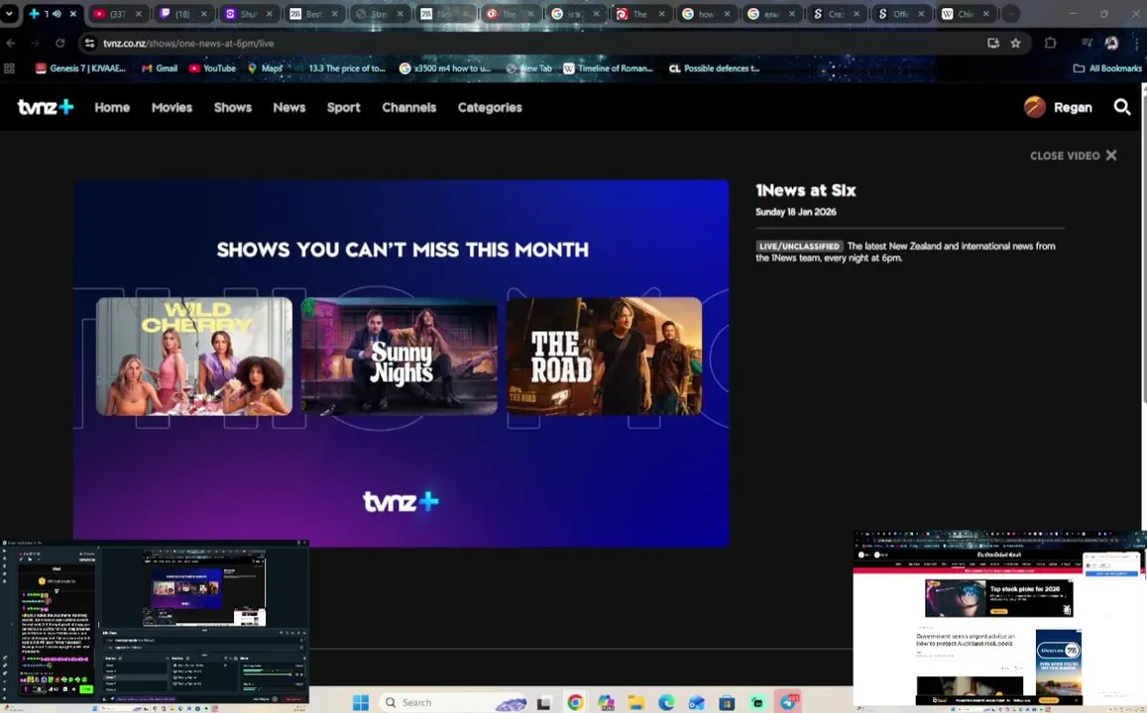Image resolution: width=1147 pixels, height=713 pixels.
Task: Go to Home in TVNZ+ nav
Action: point(112,107)
